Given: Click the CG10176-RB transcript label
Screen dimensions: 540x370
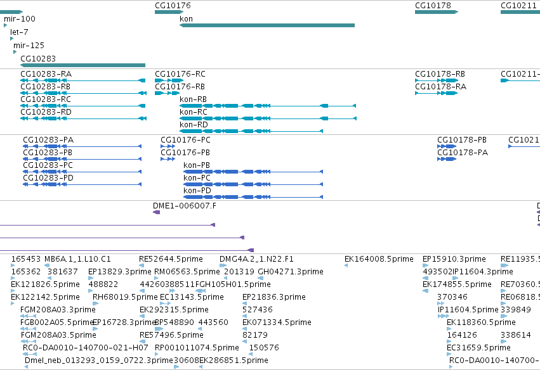Looking at the screenshot, I should tap(180, 87).
